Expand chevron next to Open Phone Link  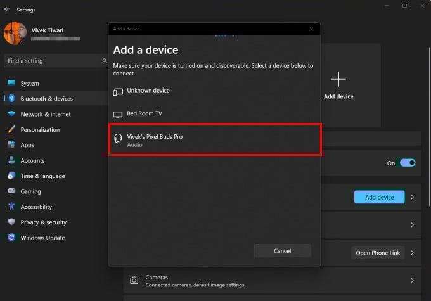coord(413,253)
